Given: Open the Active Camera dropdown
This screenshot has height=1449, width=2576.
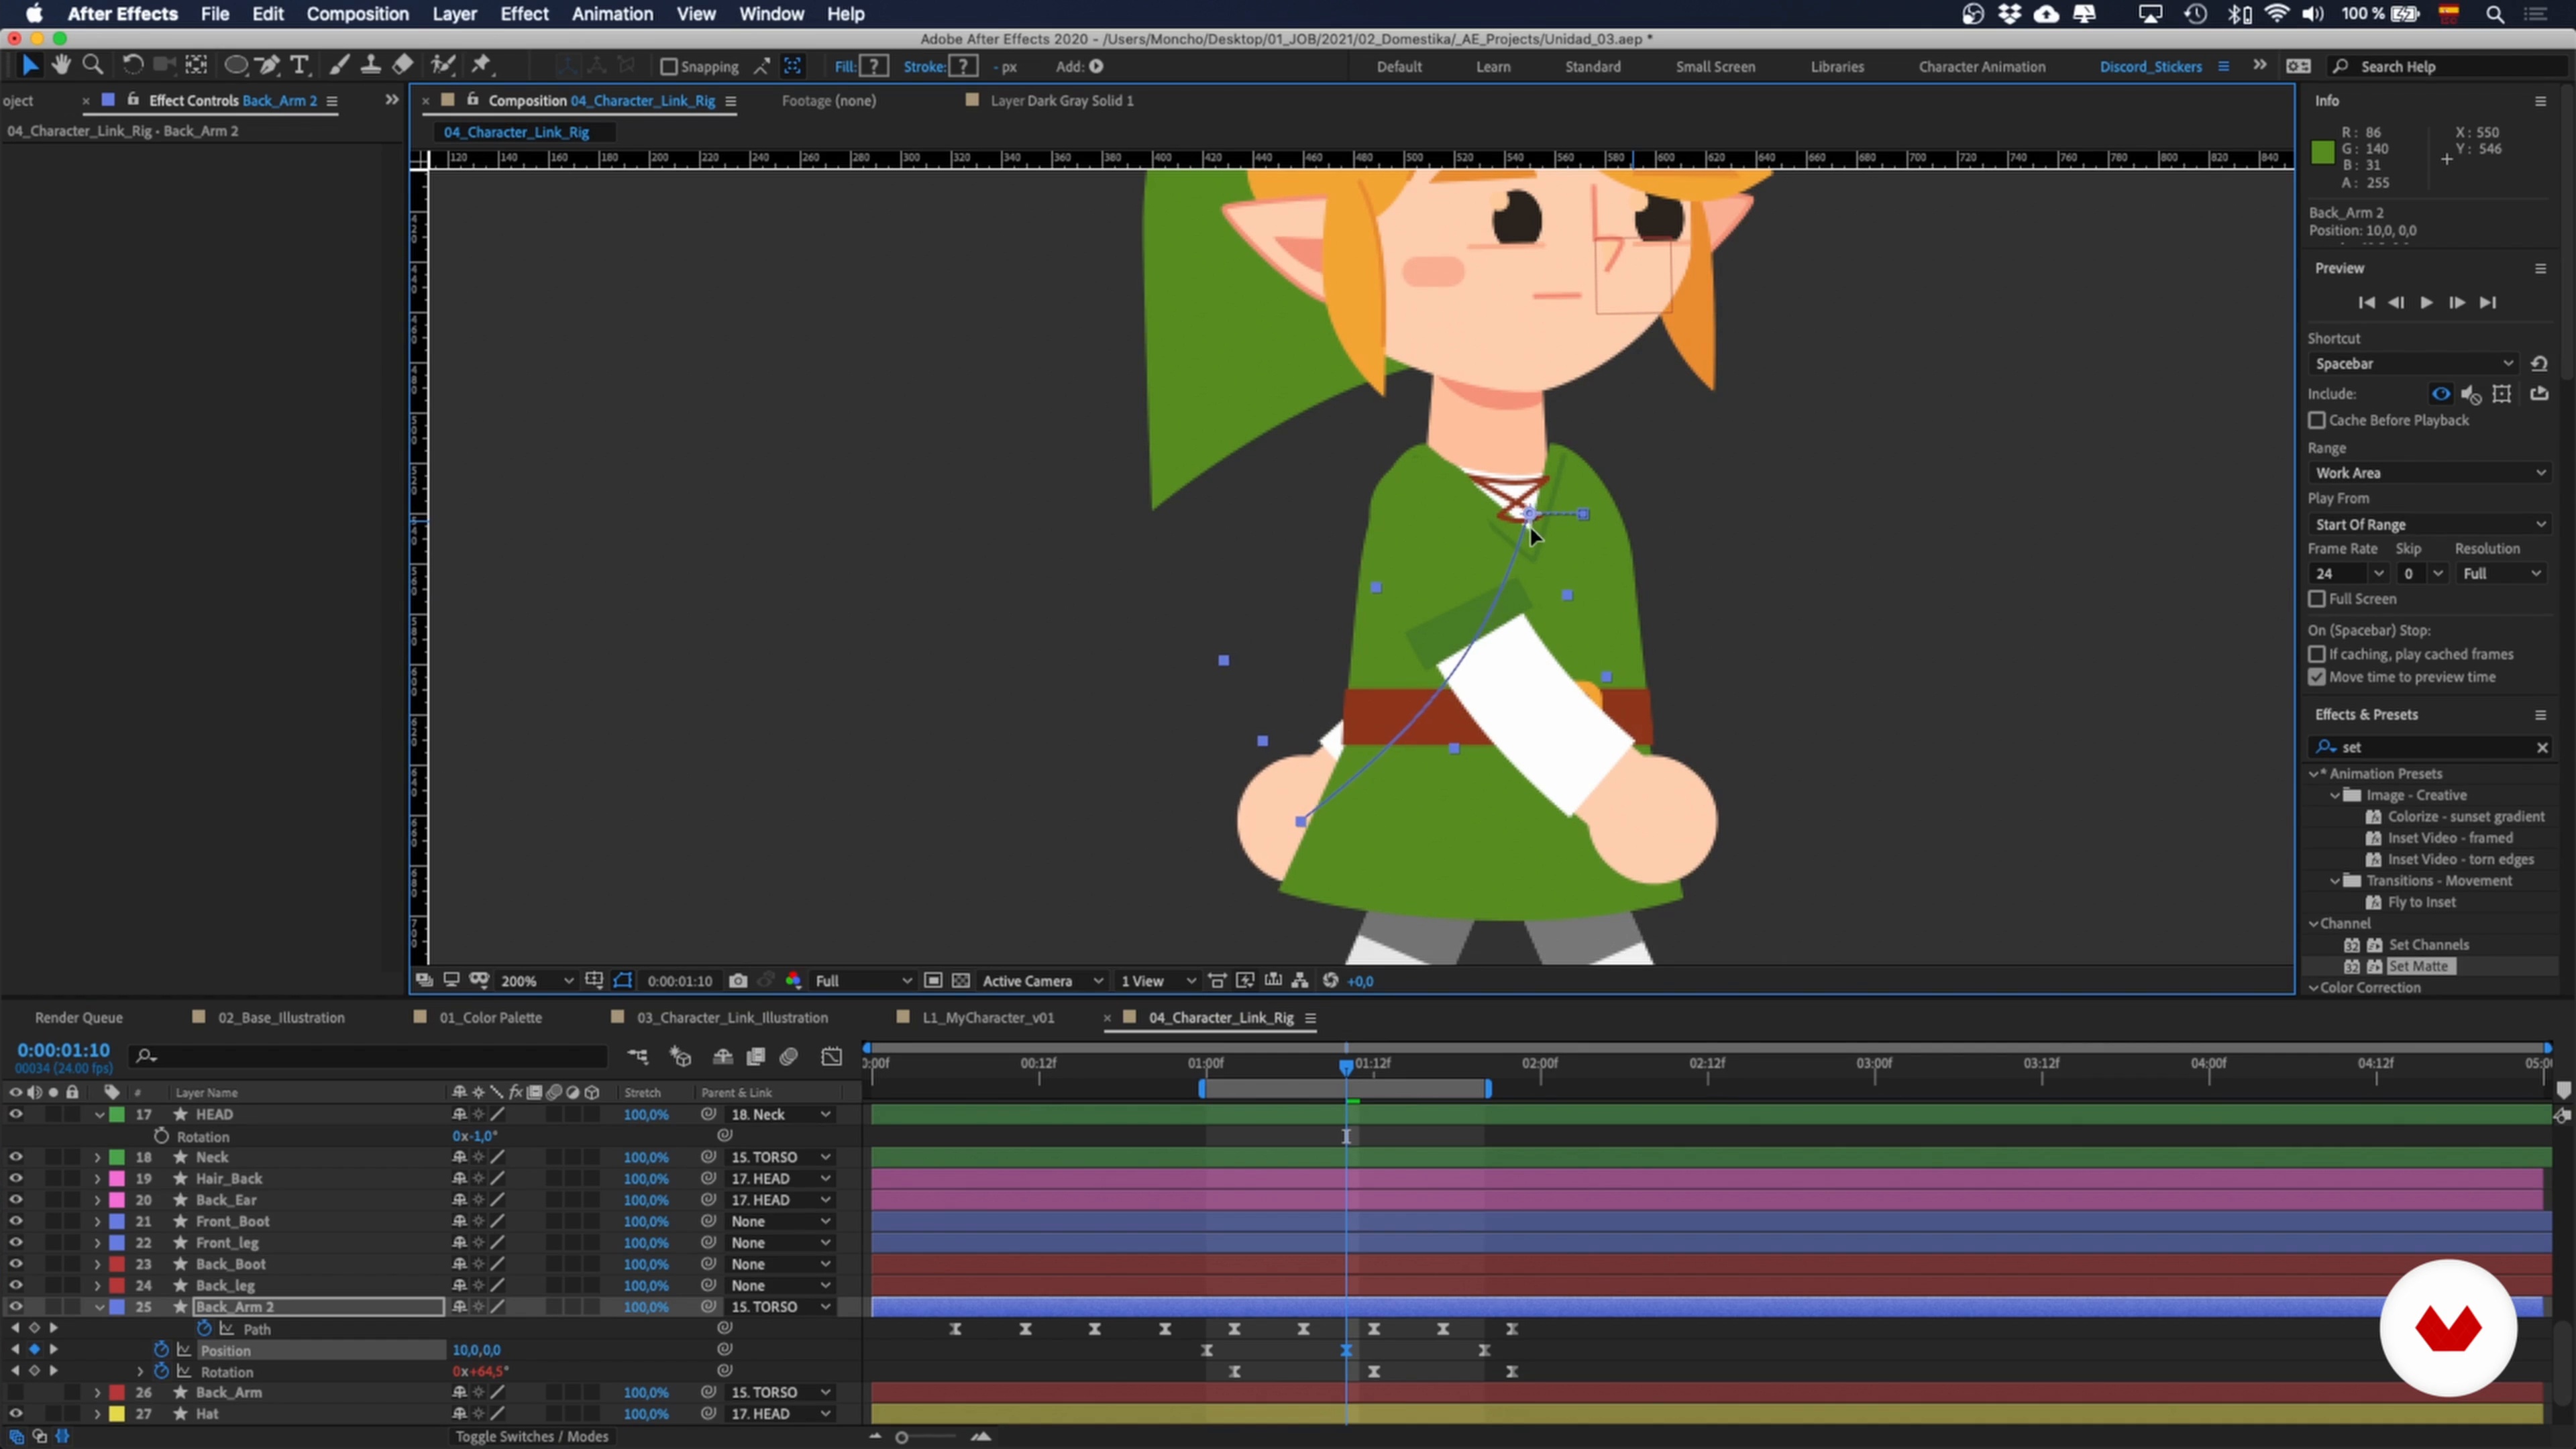Looking at the screenshot, I should 1043,981.
